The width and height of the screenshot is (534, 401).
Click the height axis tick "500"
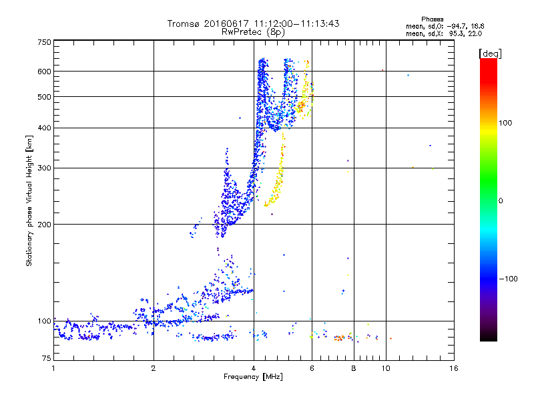click(x=44, y=97)
